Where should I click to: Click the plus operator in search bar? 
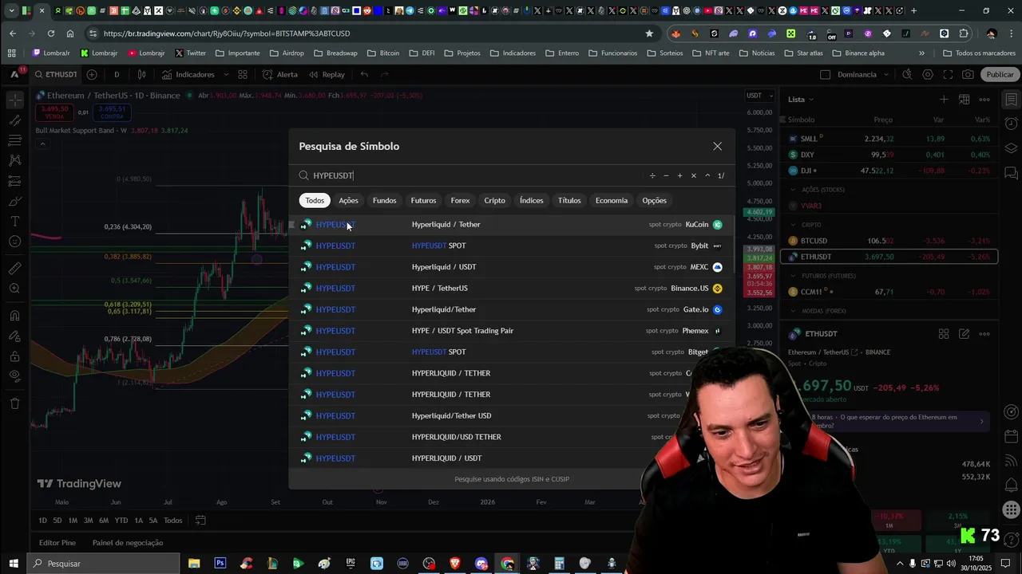(x=679, y=175)
